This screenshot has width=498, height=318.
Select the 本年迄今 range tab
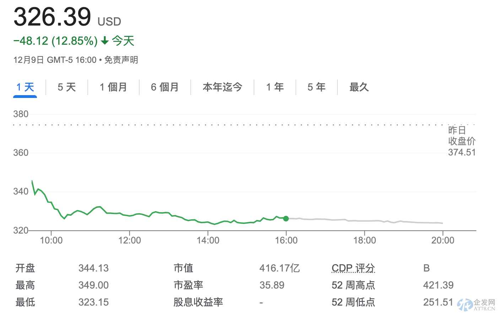pyautogui.click(x=222, y=87)
